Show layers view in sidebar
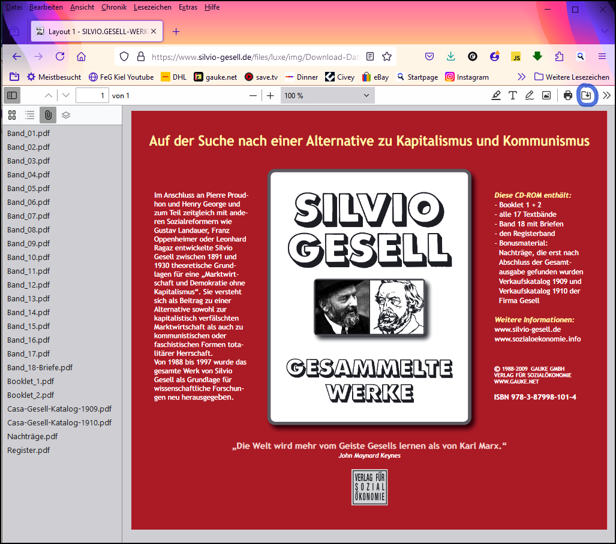This screenshot has height=544, width=616. [66, 115]
